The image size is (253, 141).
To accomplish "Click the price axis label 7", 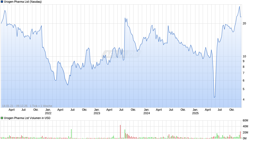I will tap(244, 73).
